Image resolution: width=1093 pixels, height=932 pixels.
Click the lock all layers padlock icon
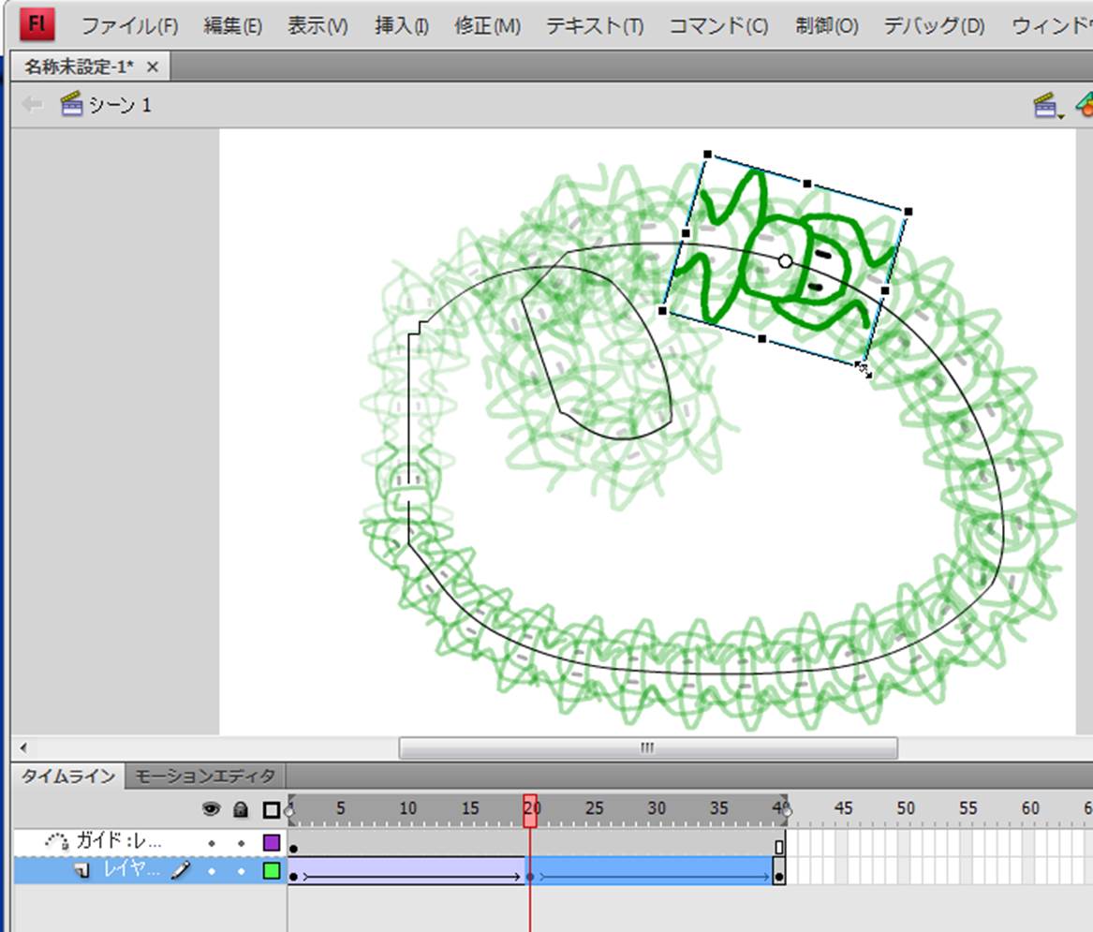[x=241, y=809]
